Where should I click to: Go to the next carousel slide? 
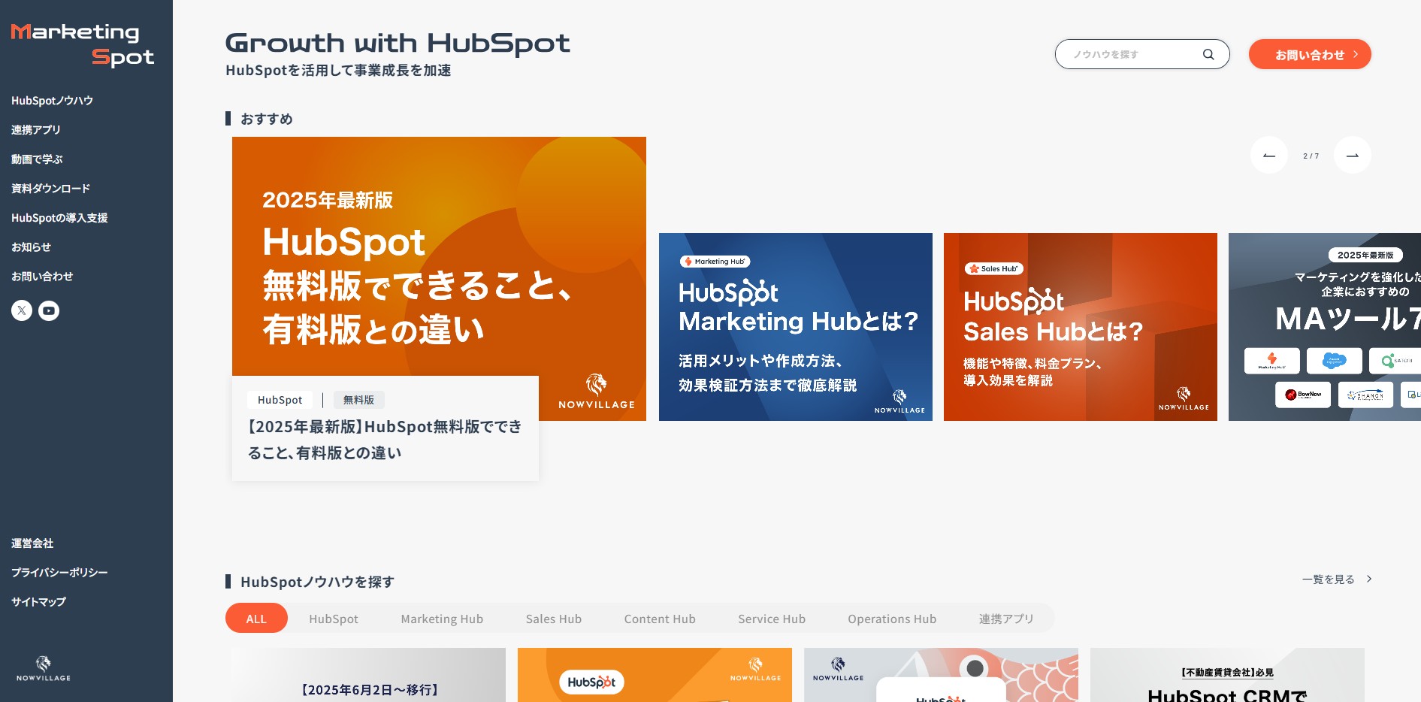click(x=1353, y=156)
